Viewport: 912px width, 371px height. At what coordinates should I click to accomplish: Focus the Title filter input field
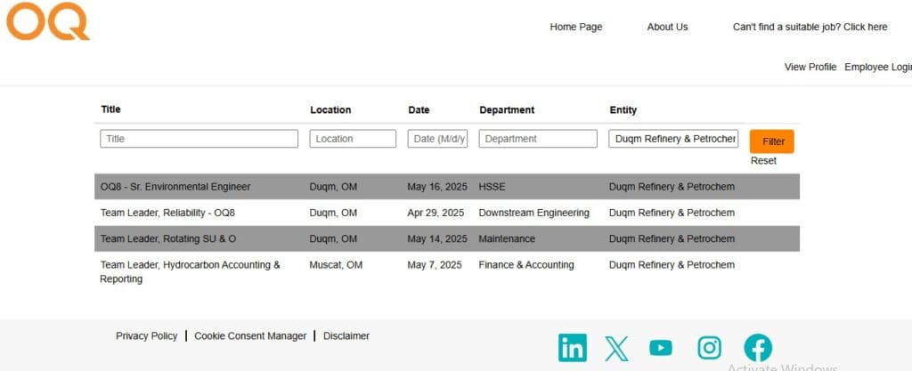[x=199, y=139]
